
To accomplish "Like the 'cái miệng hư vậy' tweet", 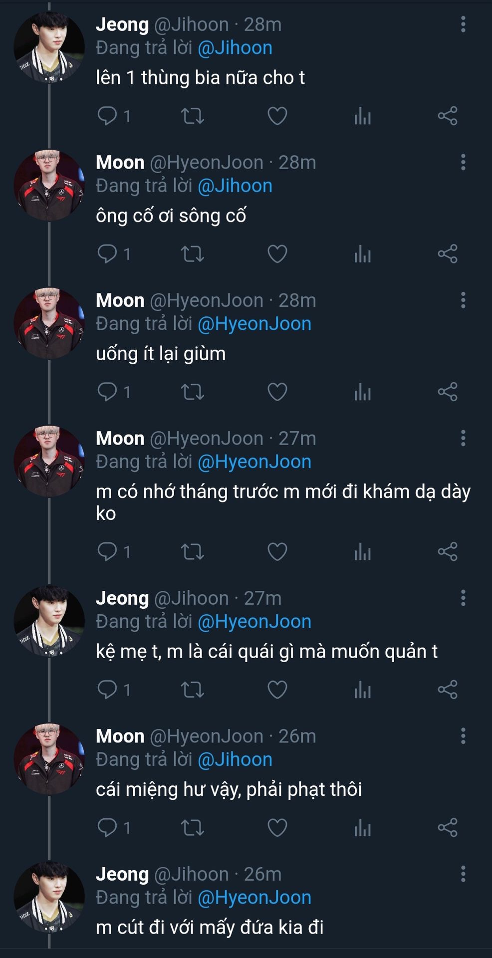I will (x=277, y=828).
